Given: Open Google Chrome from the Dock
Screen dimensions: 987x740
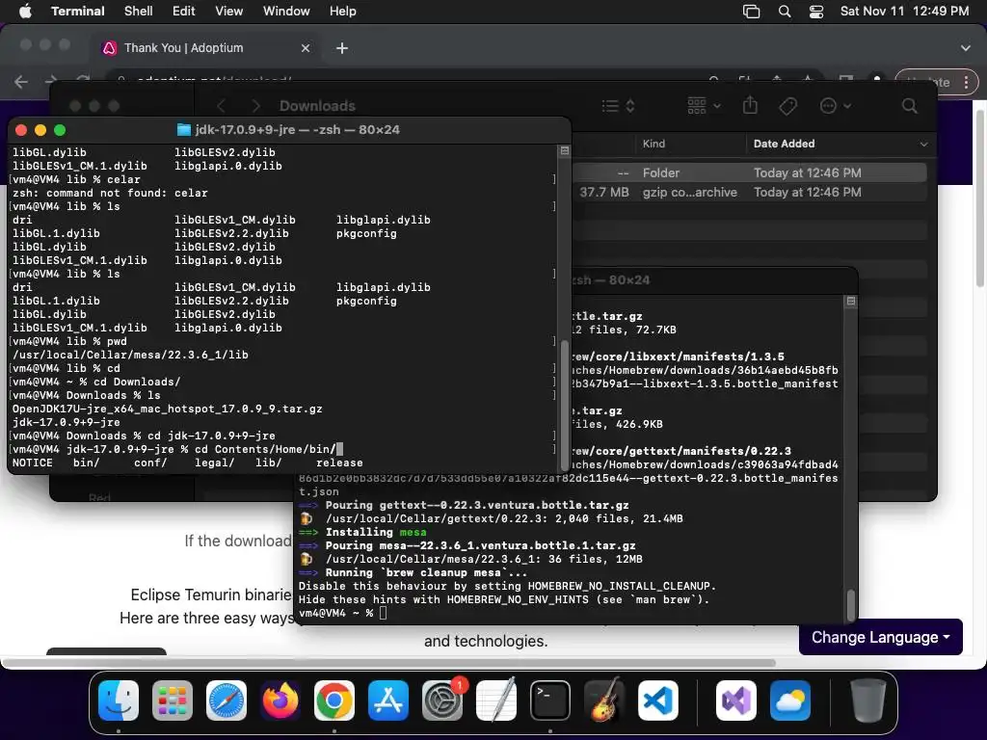Looking at the screenshot, I should [334, 700].
